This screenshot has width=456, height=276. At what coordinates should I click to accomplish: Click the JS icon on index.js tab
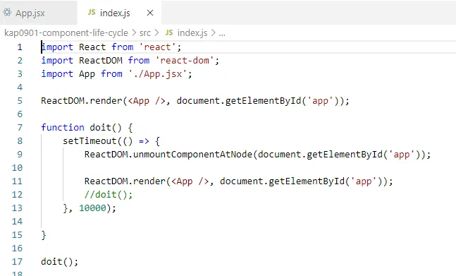tap(92, 12)
